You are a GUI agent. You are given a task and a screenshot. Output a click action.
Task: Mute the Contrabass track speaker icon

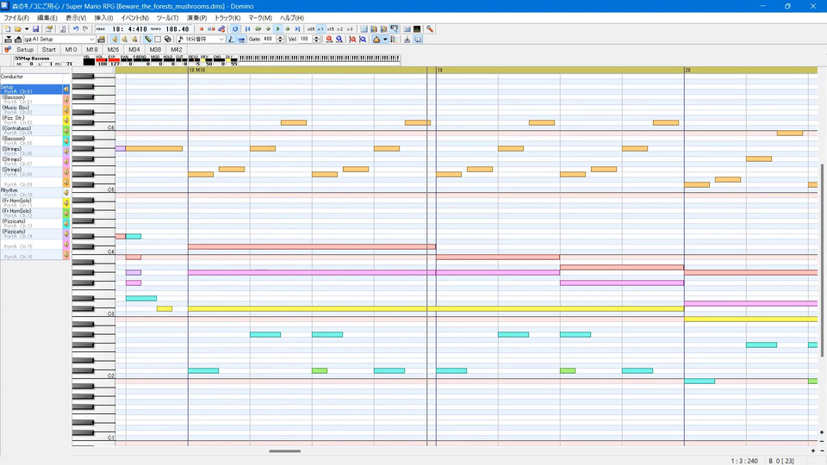66,130
